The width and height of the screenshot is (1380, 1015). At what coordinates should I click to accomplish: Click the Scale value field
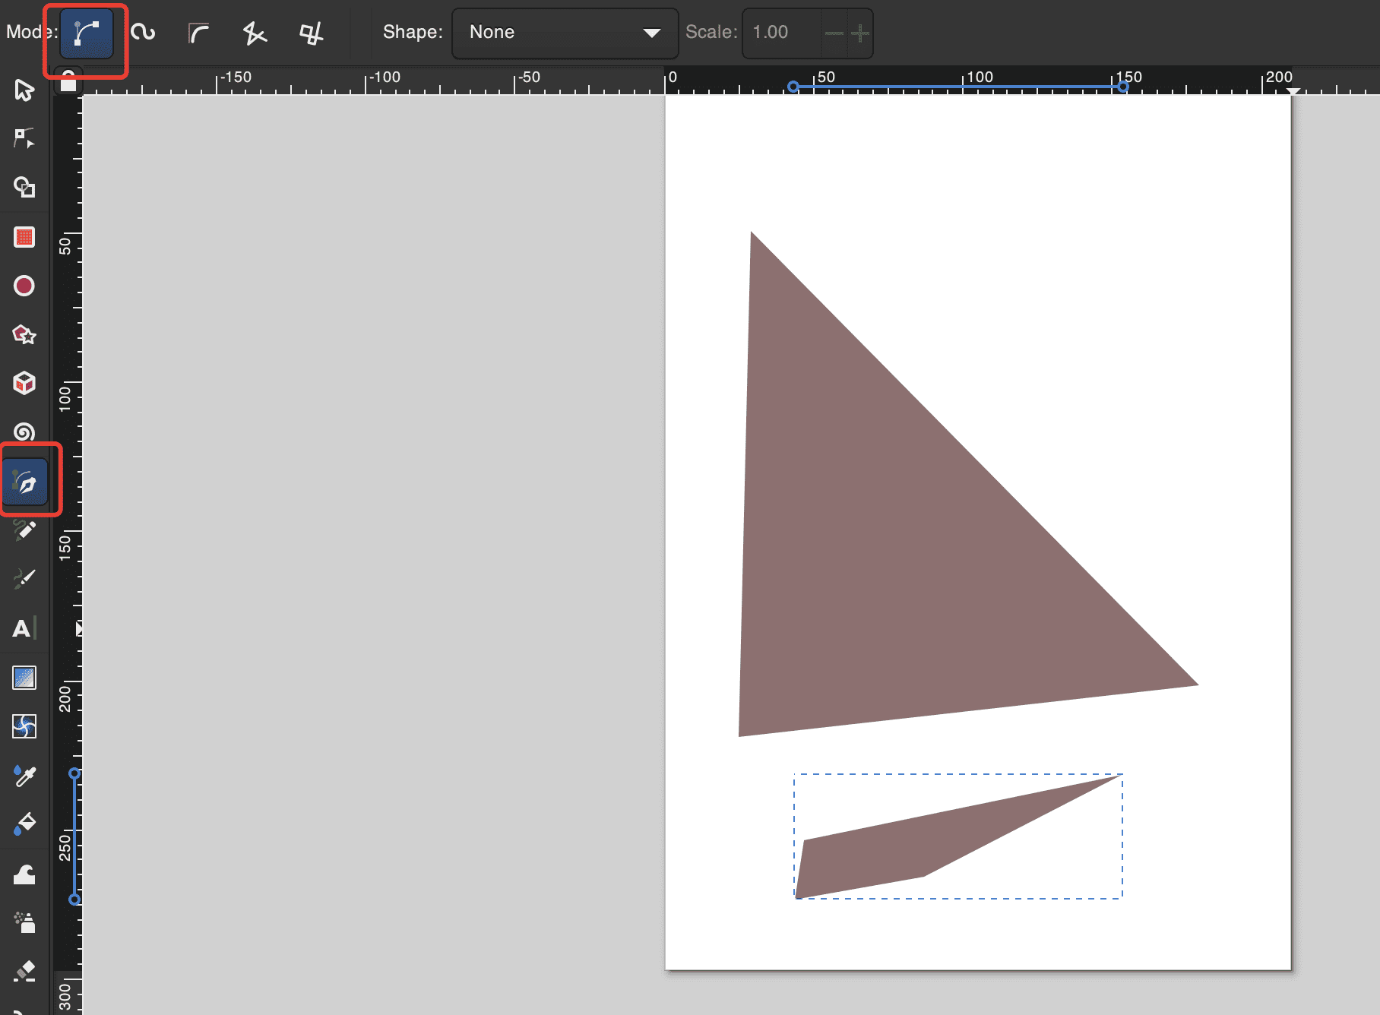(783, 33)
